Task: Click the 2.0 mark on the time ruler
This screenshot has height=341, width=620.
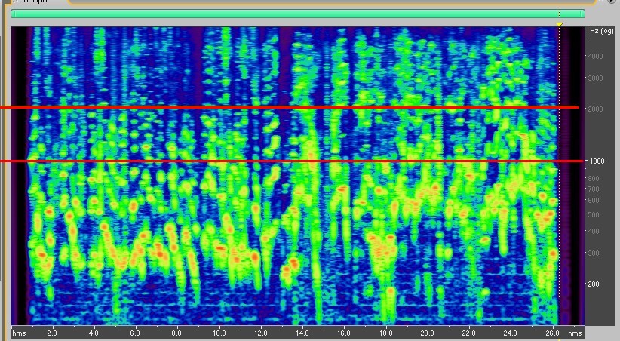Action: click(x=52, y=333)
